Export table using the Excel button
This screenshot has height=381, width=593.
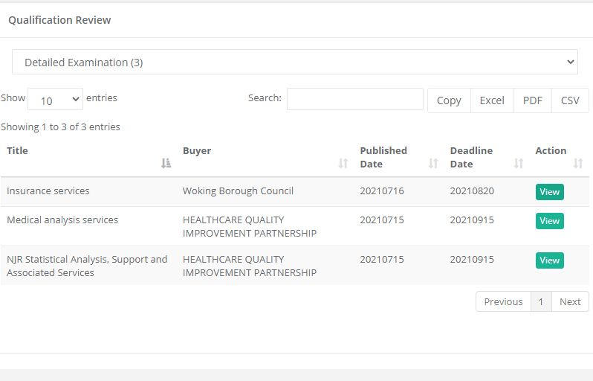coord(492,100)
